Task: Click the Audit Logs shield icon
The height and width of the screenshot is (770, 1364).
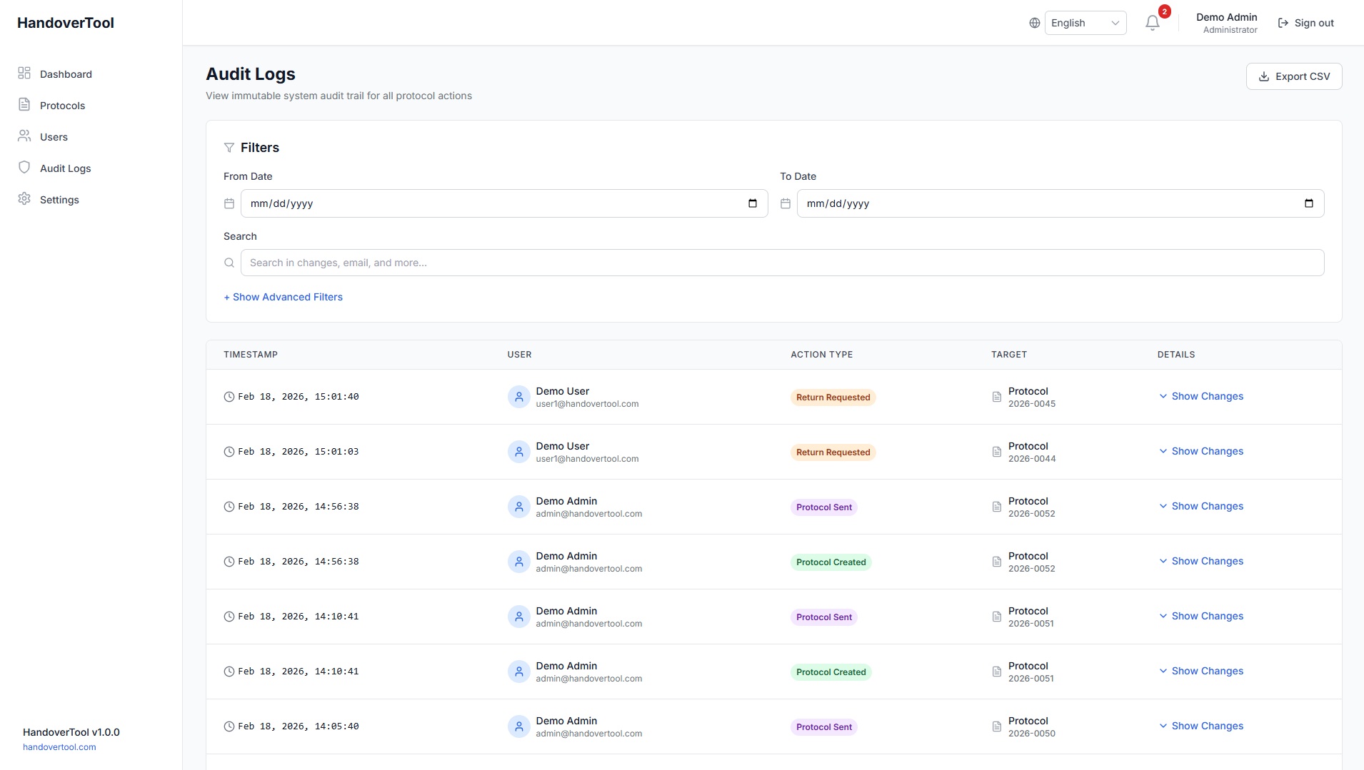Action: (x=24, y=167)
